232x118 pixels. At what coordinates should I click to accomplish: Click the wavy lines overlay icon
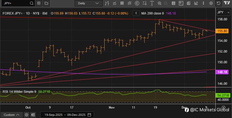tap(130, 3)
